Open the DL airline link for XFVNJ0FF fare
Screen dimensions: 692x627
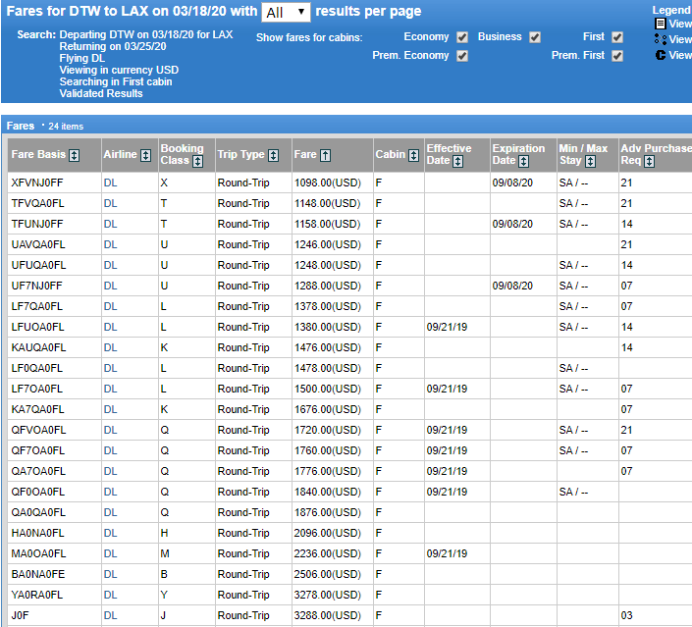point(110,183)
